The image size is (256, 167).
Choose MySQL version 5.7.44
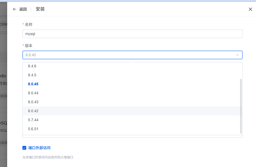[x=33, y=120]
